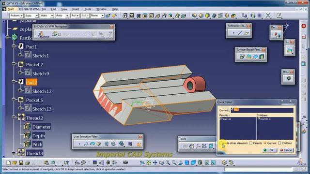Screen dimensions: 310x174
Task: Click the New document icon
Action: 8,162
